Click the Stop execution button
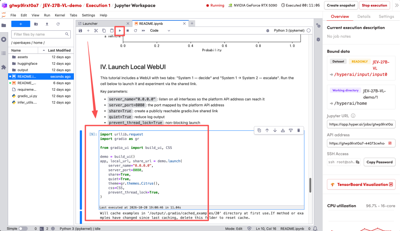Viewport: 400px width, 231px height. click(x=374, y=5)
